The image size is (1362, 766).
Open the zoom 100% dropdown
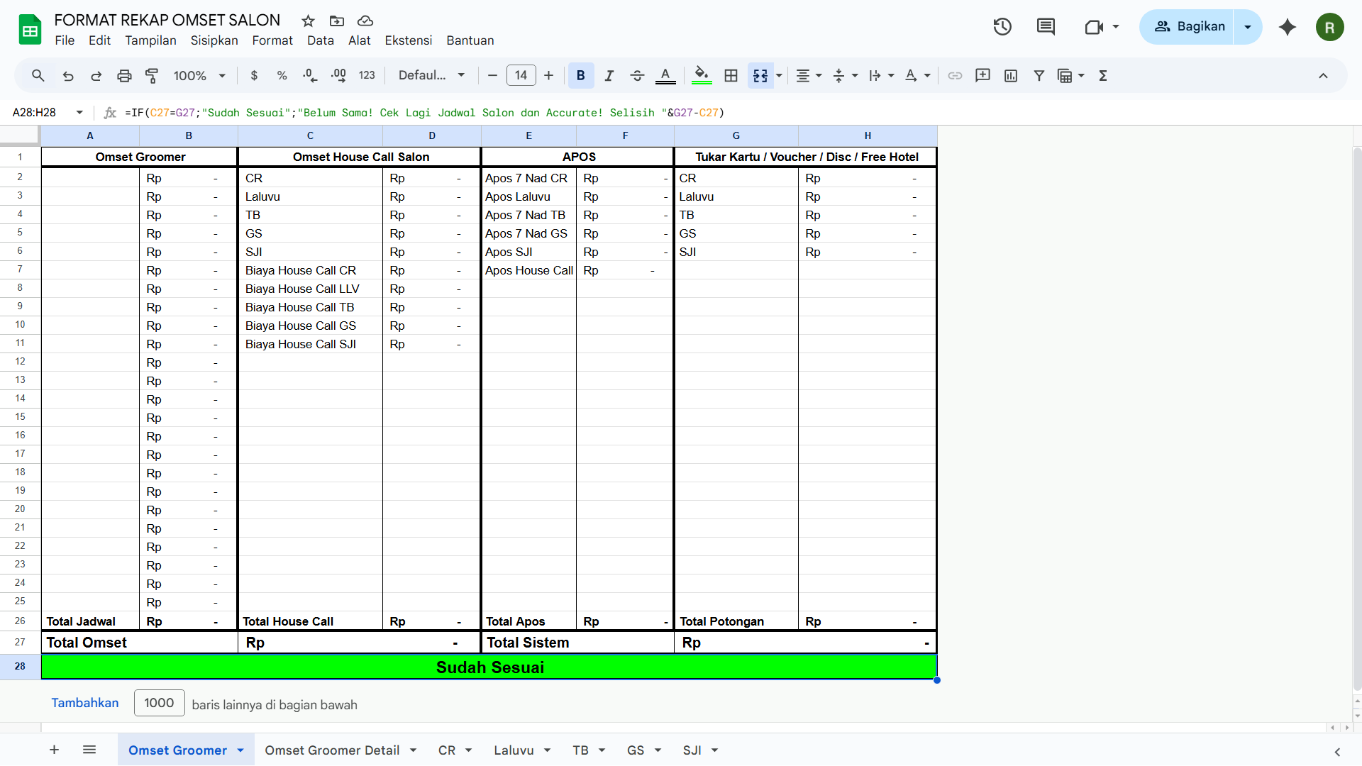pyautogui.click(x=199, y=76)
